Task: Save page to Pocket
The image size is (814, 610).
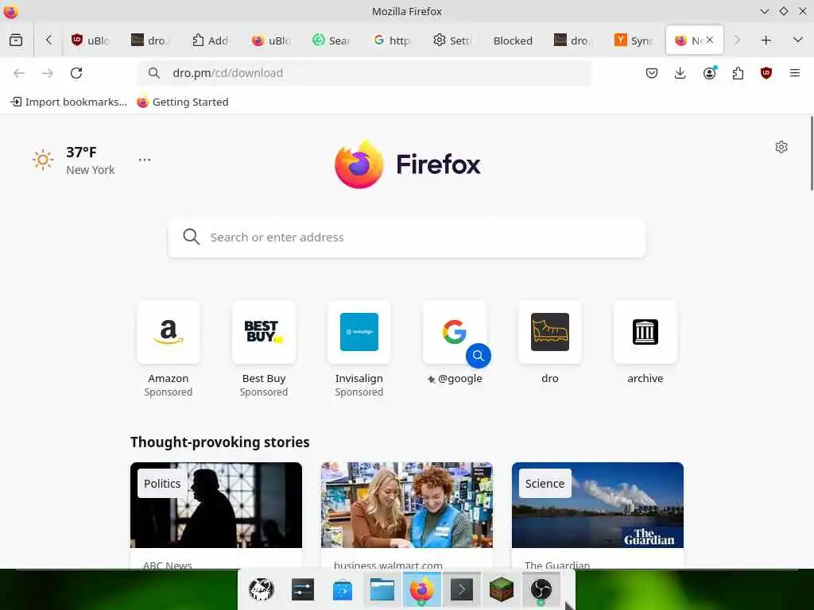Action: [652, 73]
